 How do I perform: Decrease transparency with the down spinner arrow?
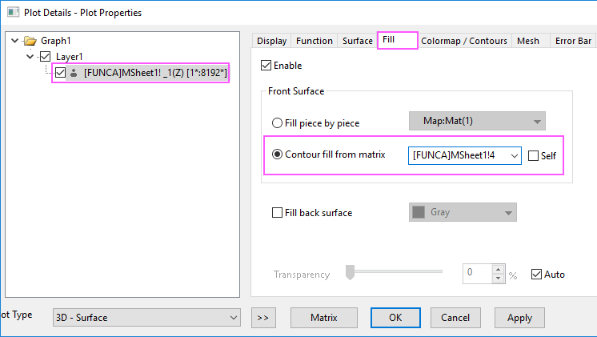coord(498,278)
